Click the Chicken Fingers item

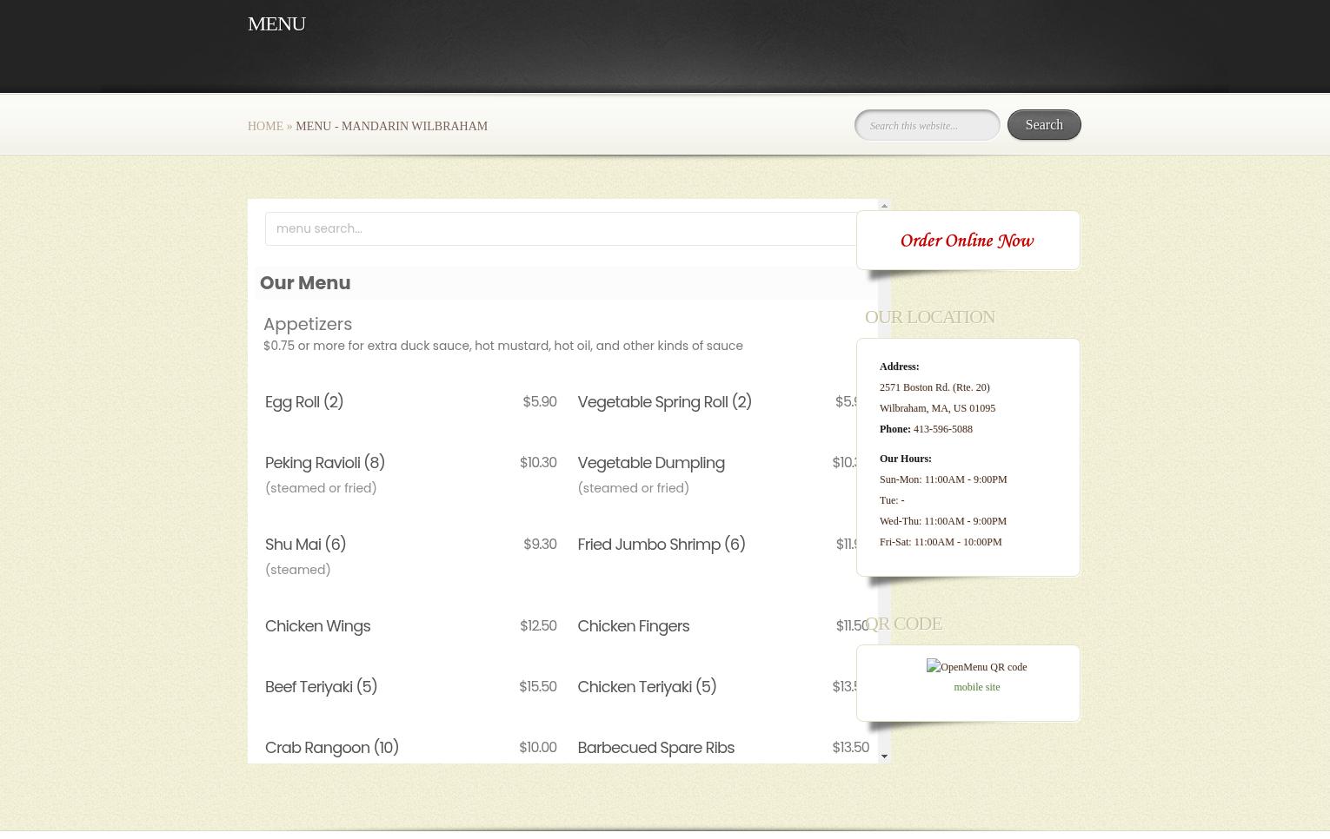click(x=633, y=626)
